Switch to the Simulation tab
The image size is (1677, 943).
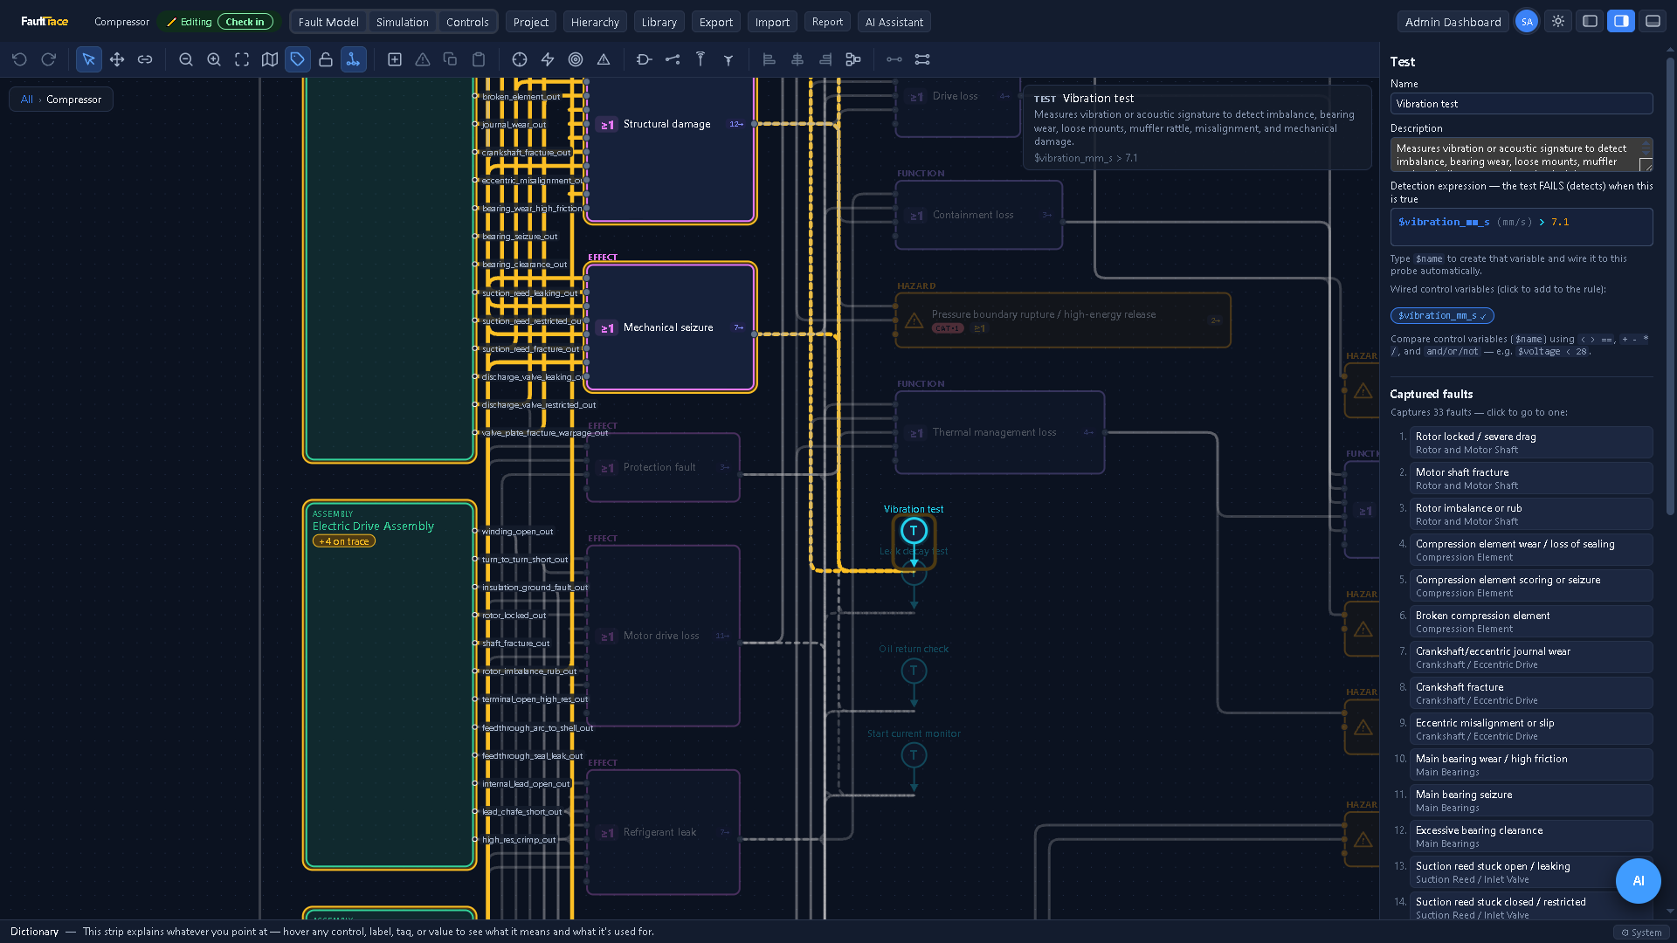pyautogui.click(x=403, y=22)
